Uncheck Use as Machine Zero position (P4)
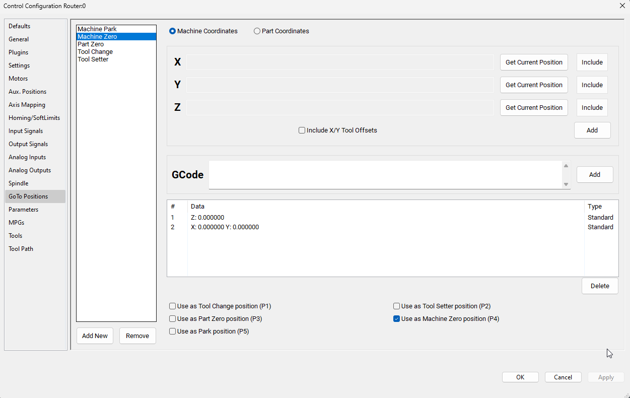Viewport: 630px width, 398px height. (397, 319)
